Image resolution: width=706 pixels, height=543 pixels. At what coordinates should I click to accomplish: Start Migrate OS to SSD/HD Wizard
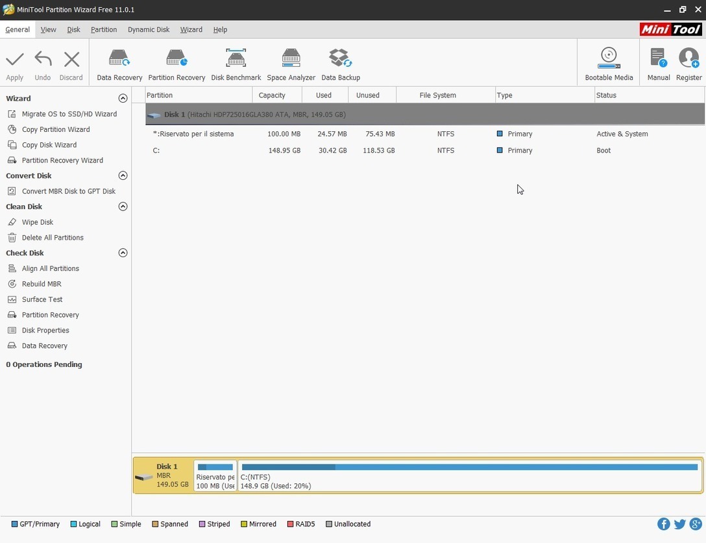[x=62, y=114]
